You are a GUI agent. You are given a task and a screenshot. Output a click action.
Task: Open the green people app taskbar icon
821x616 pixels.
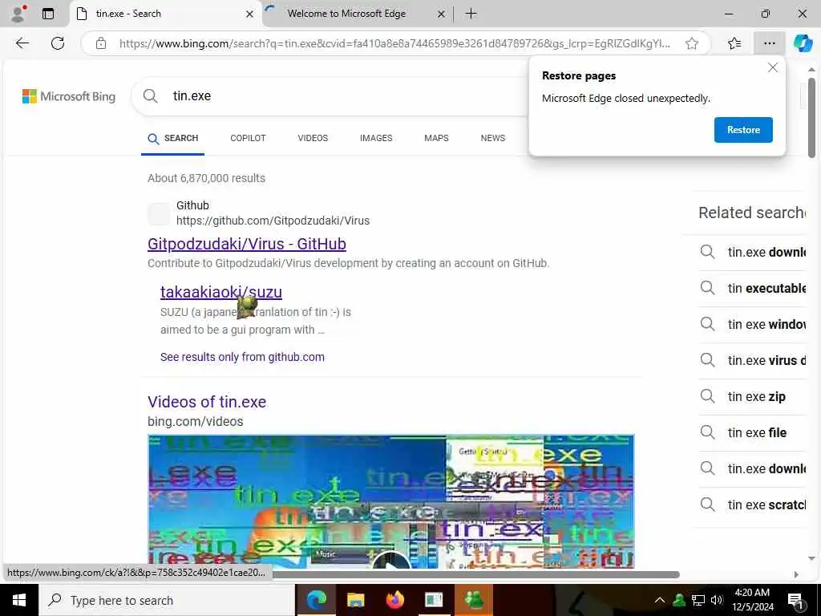click(473, 600)
